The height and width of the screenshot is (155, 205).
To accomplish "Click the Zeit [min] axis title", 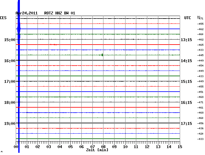I will click(97, 150).
